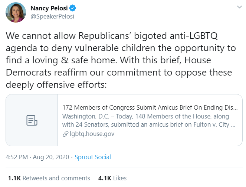Image resolution: width=246 pixels, height=187 pixels.
Task: Click the 4:52 PM timestamp
Action: click(x=17, y=157)
